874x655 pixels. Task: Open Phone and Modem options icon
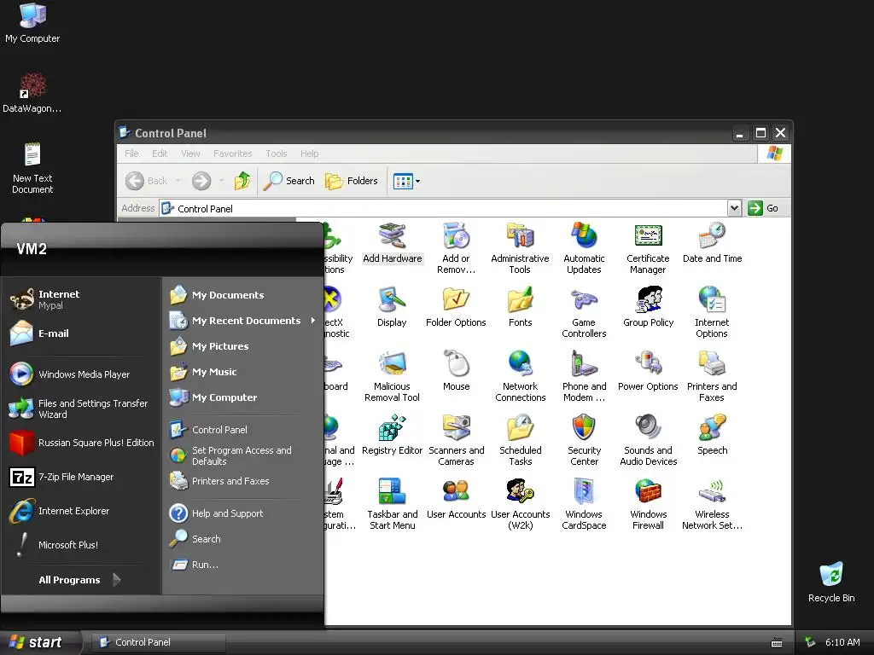[x=584, y=376]
